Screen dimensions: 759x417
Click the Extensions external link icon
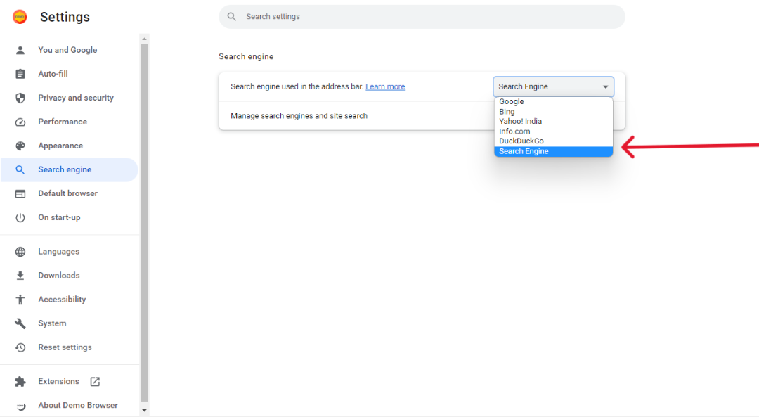click(x=95, y=382)
